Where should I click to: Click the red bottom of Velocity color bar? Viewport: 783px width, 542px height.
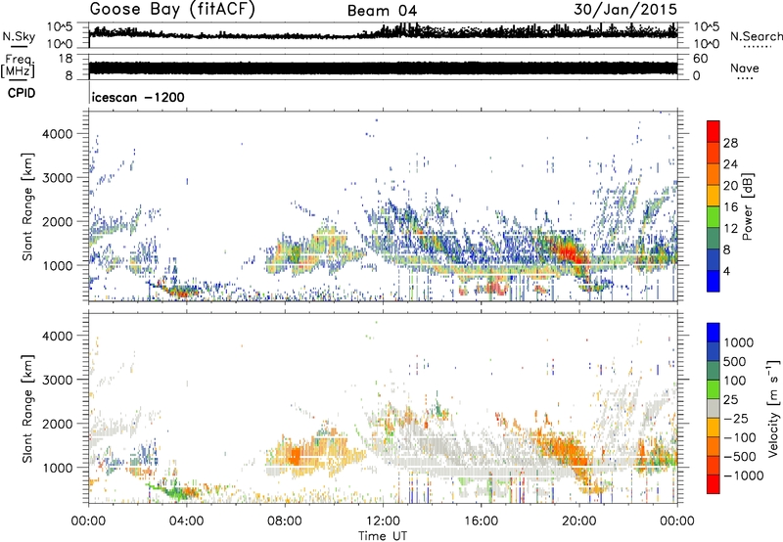(714, 484)
